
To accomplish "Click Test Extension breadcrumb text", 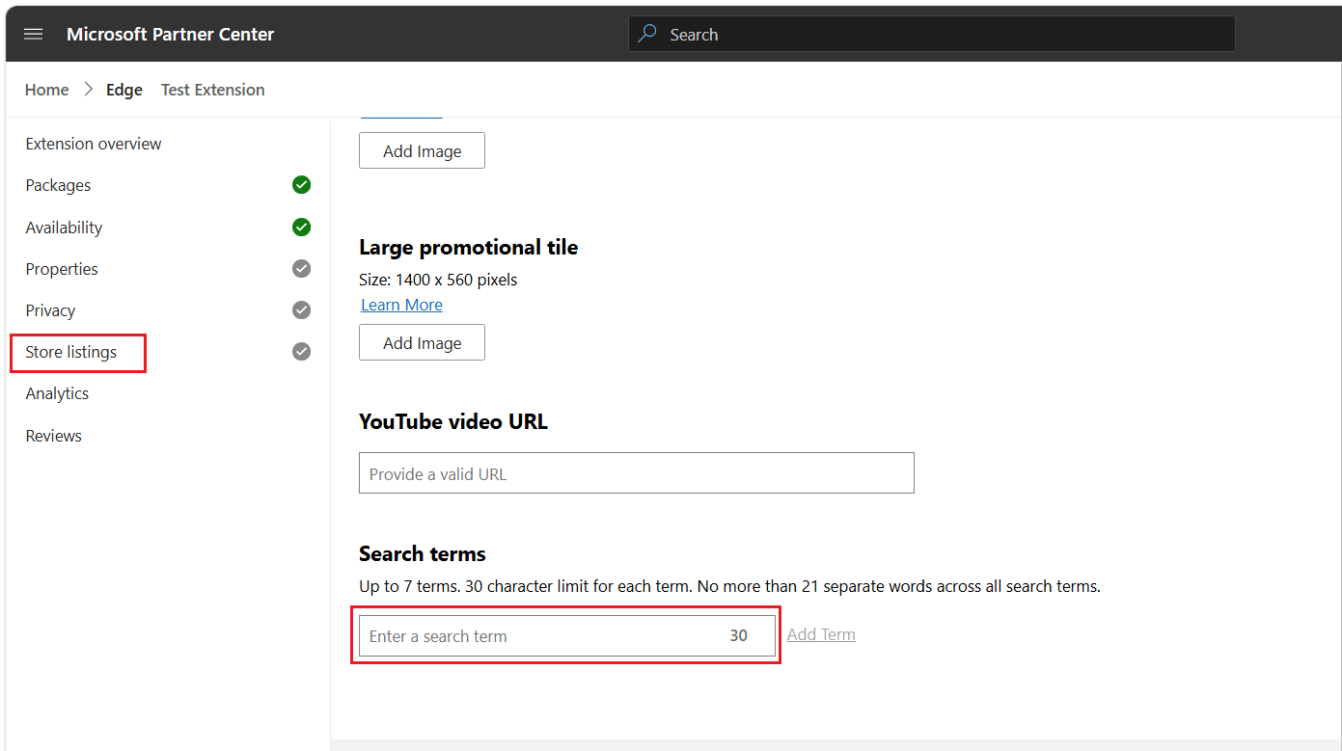I will 213,90.
